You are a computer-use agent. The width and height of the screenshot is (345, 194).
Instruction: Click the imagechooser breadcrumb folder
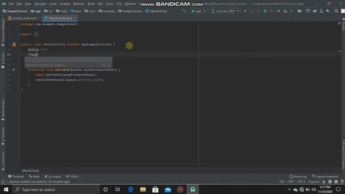(x=130, y=11)
